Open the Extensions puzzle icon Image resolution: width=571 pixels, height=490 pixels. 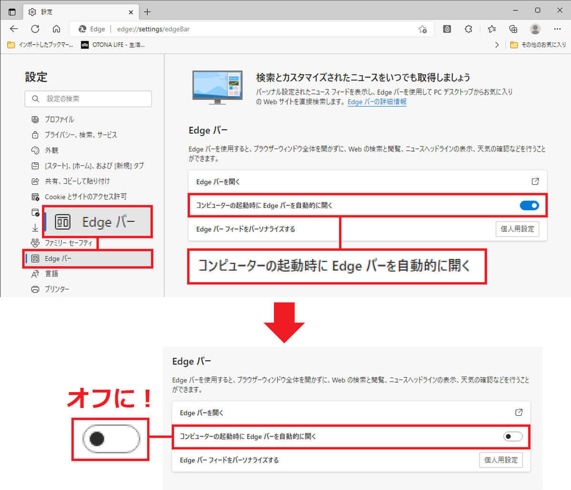(468, 29)
